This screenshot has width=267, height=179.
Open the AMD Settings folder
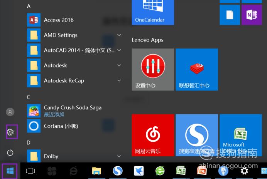74,35
